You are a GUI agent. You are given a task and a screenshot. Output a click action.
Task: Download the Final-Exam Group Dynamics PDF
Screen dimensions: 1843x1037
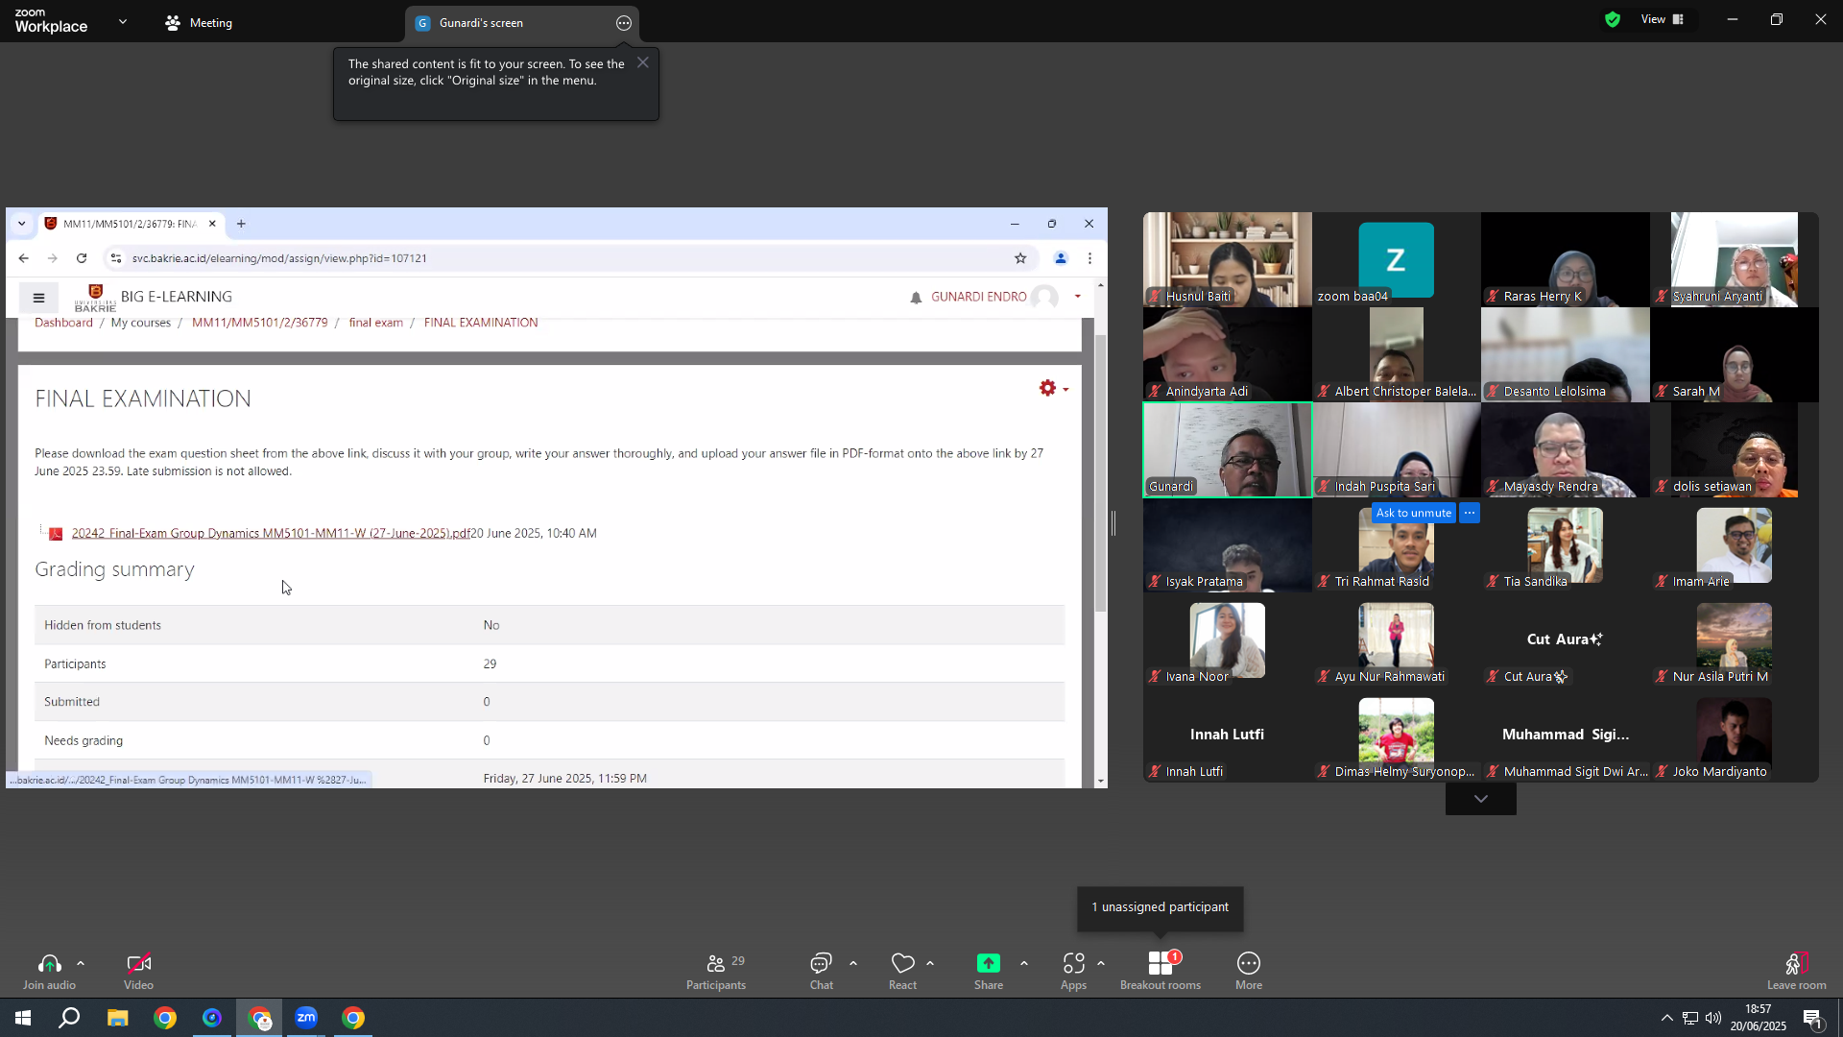click(x=271, y=534)
